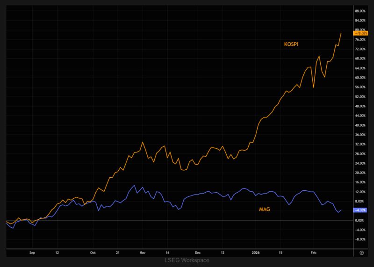Click the KOSPI line peak near November

[x=143, y=142]
